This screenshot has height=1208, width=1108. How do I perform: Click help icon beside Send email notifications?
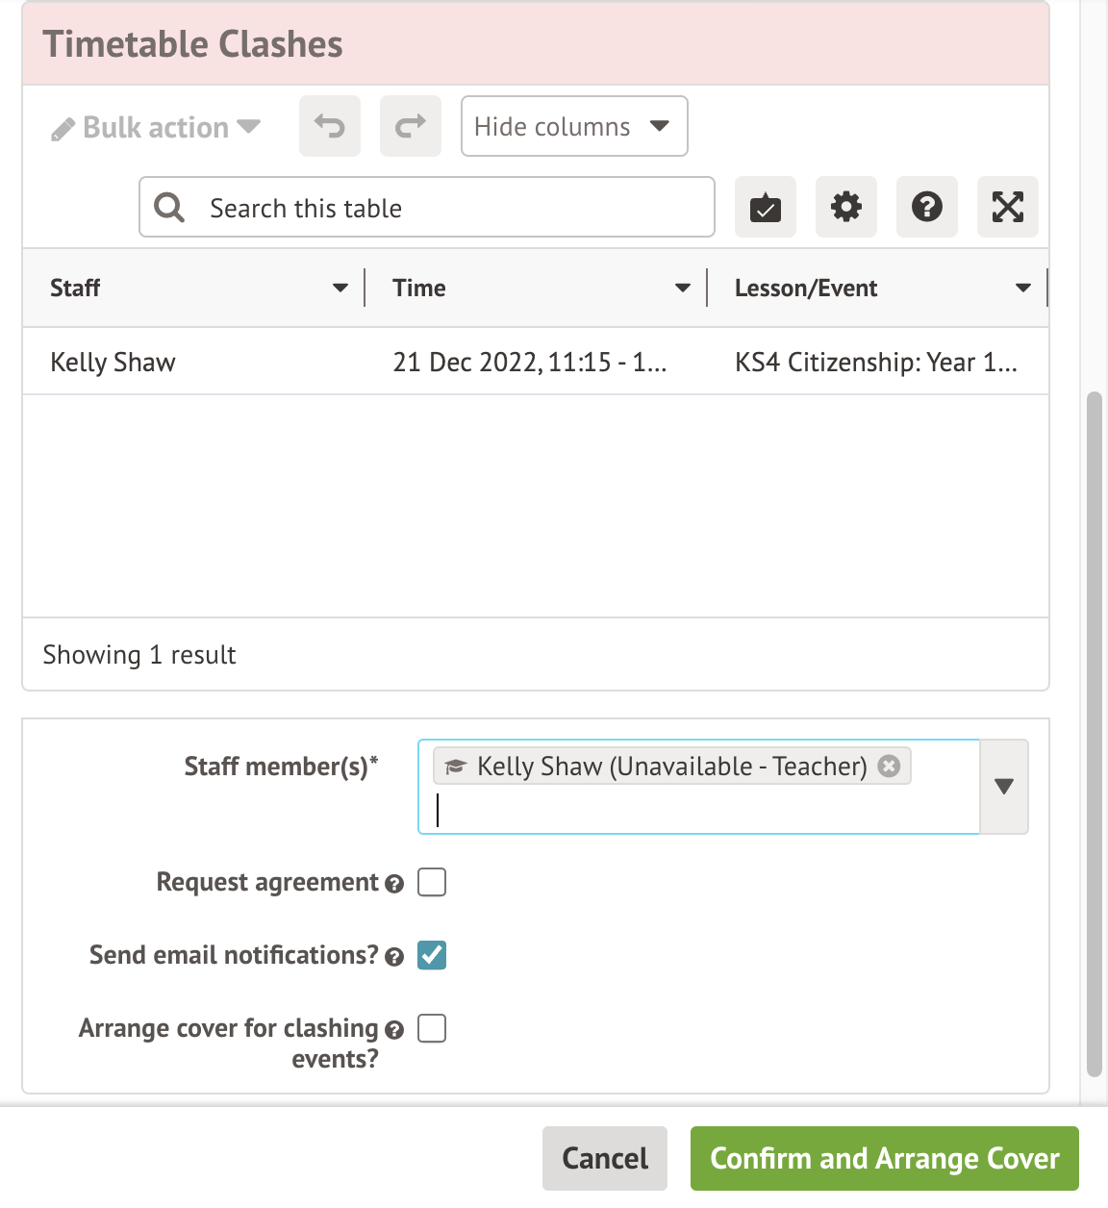point(394,957)
